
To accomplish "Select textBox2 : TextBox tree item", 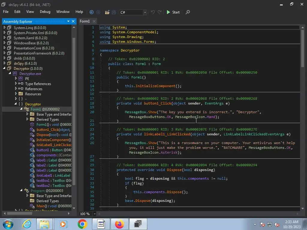I will tap(54, 185).
